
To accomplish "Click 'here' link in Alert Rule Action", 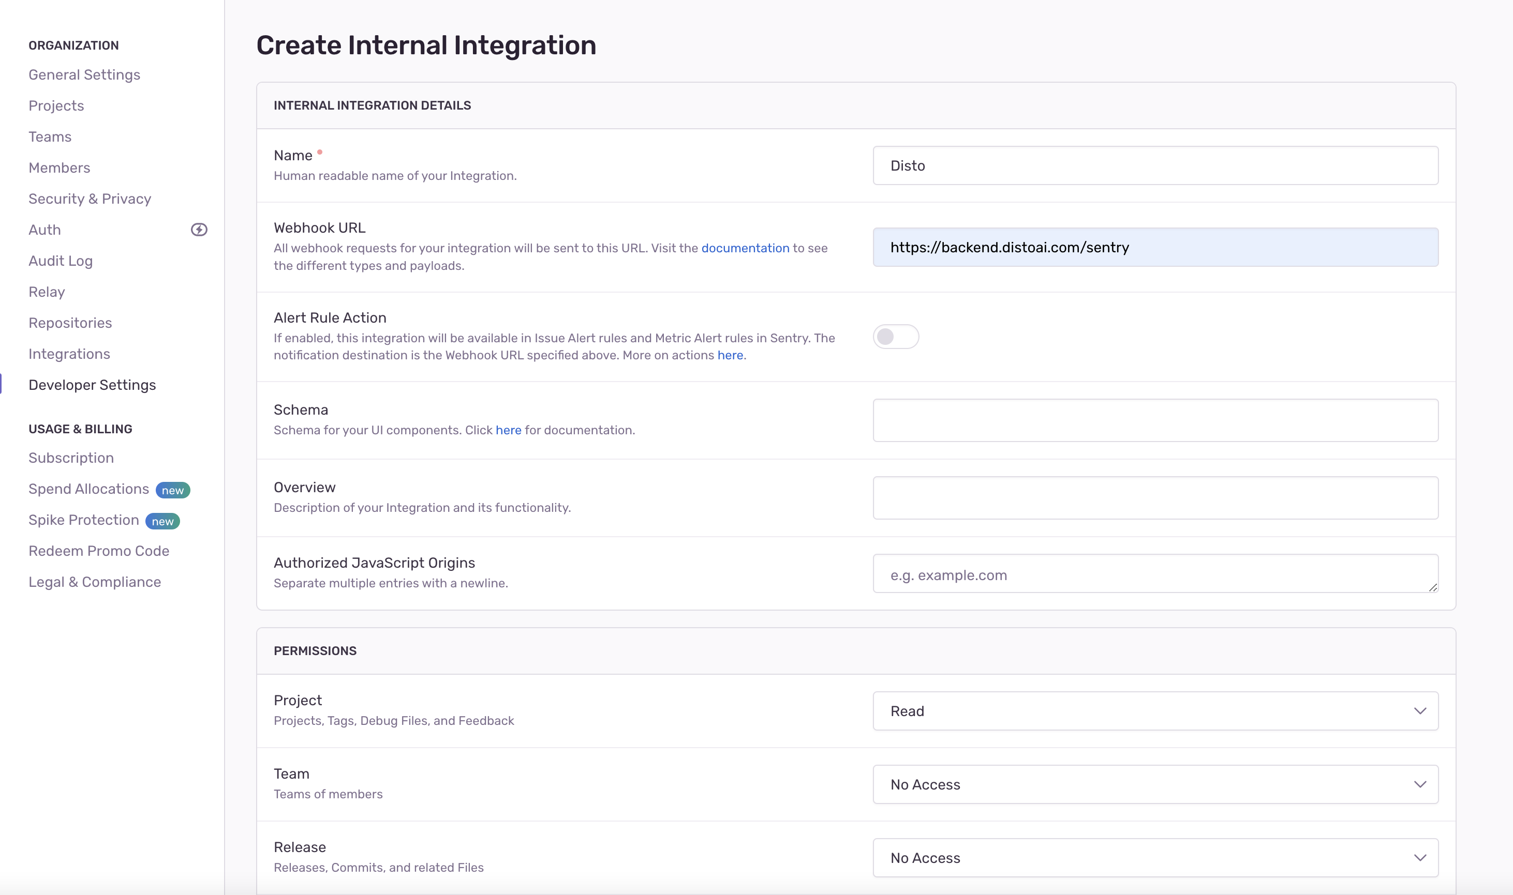I will point(730,355).
